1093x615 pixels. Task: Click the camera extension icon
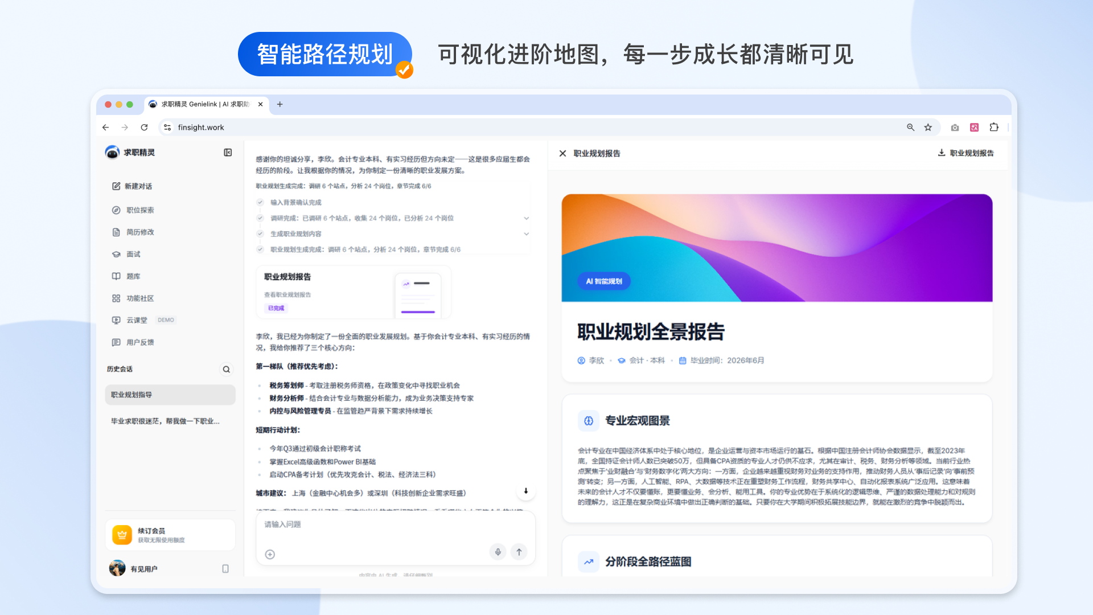[955, 128]
